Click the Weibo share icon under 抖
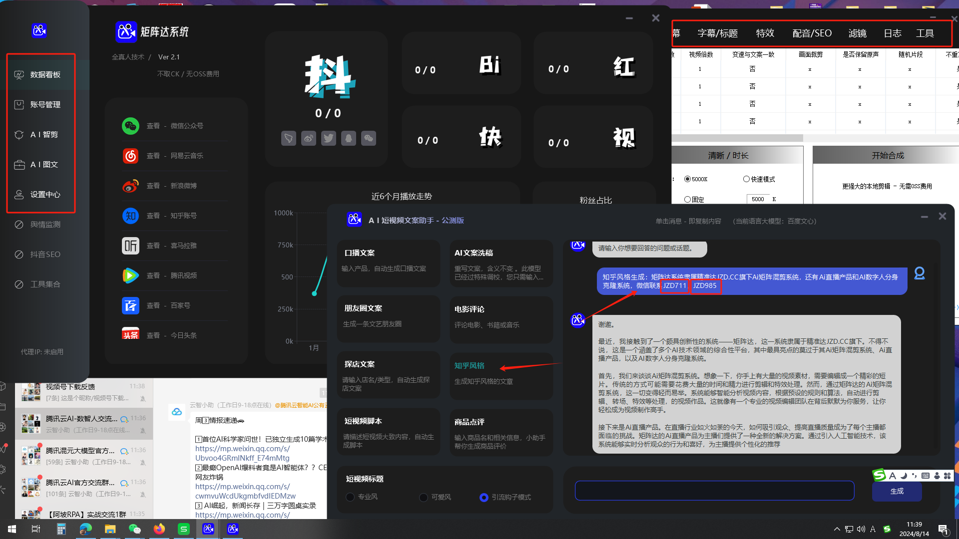 pos(308,138)
